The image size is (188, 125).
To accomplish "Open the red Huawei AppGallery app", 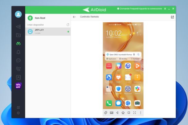I will pyautogui.click(x=109, y=66).
